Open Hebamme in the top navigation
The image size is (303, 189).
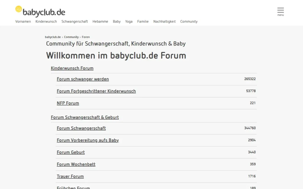[100, 21]
